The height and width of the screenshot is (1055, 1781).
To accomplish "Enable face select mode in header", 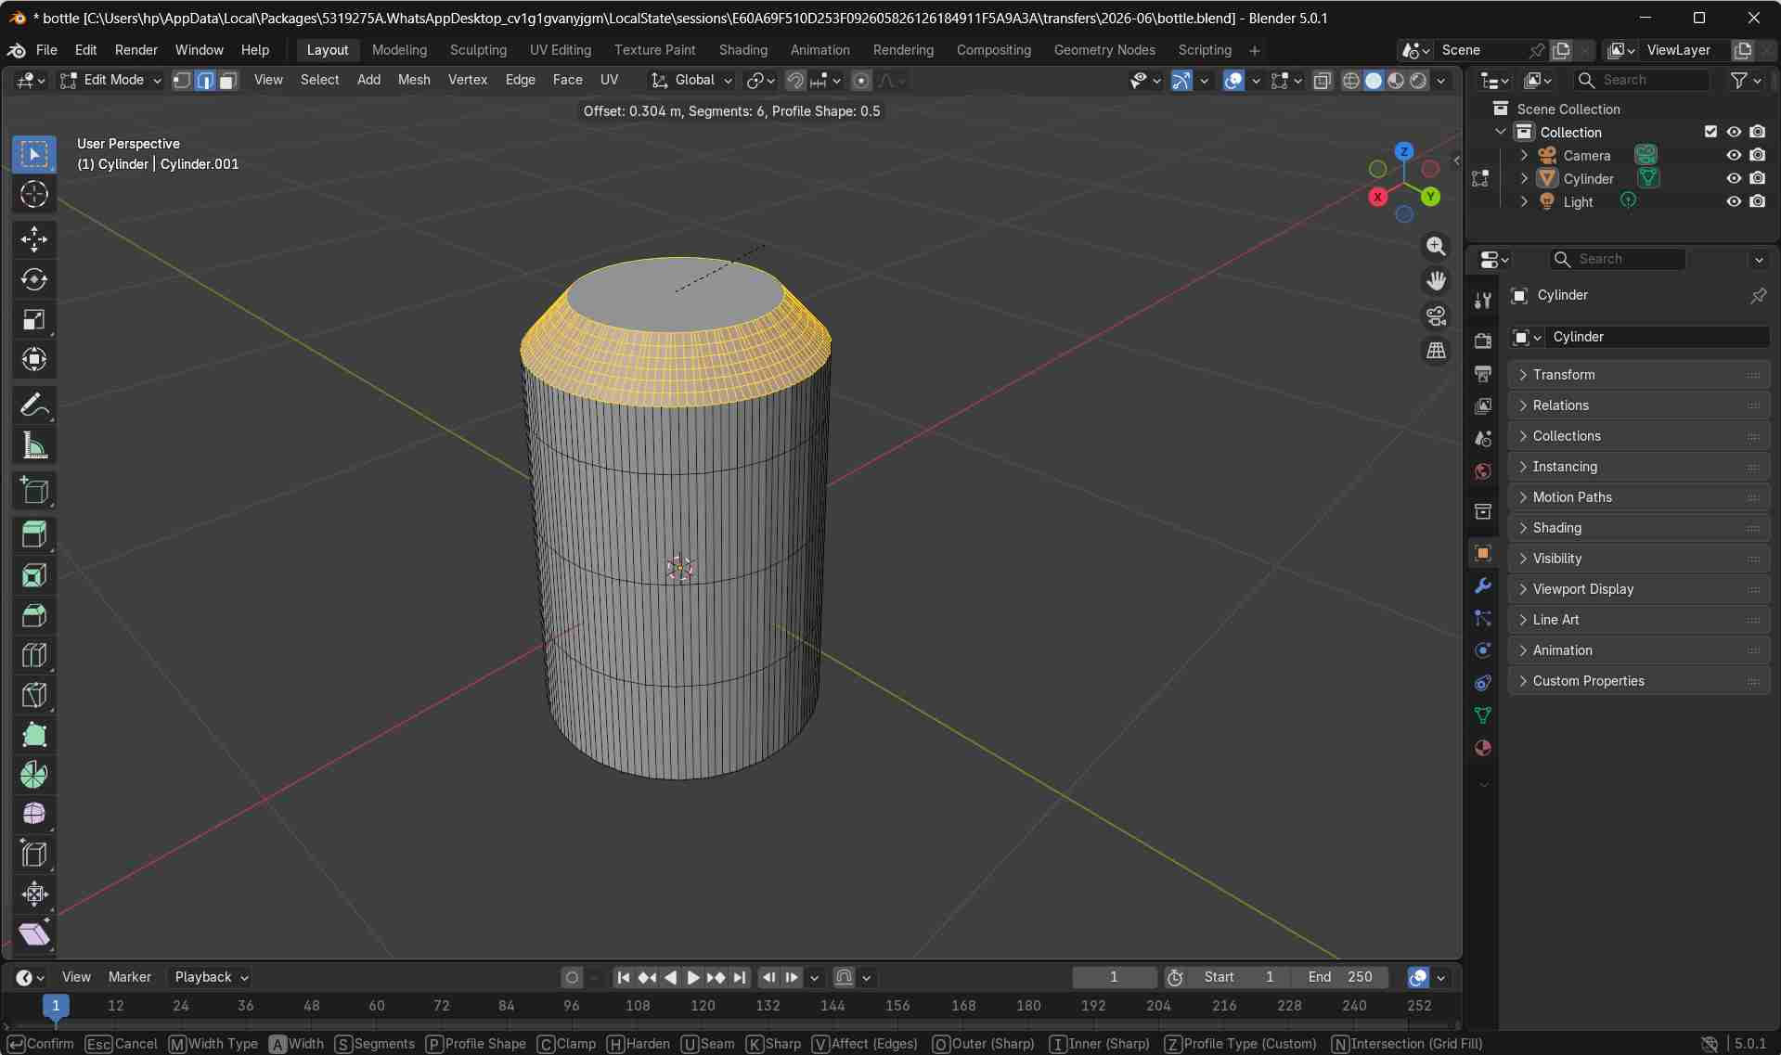I will click(227, 80).
